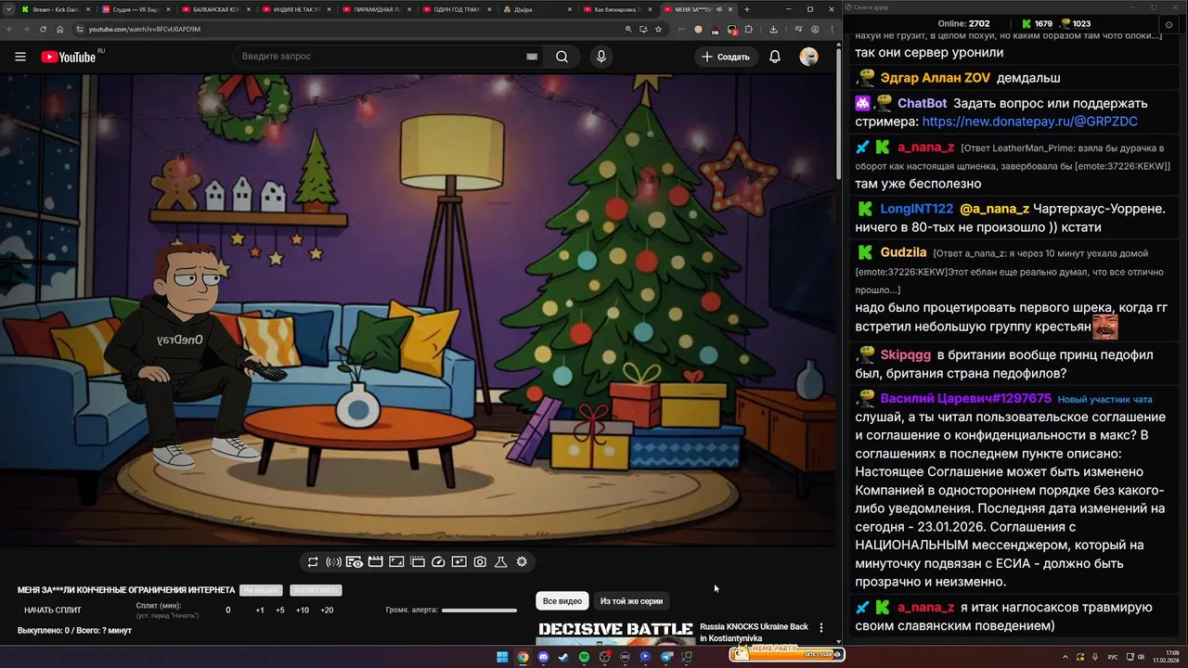Screen dimensions: 1188x668
Task: Click the Meme-Party progress bar widget
Action: click(x=787, y=654)
